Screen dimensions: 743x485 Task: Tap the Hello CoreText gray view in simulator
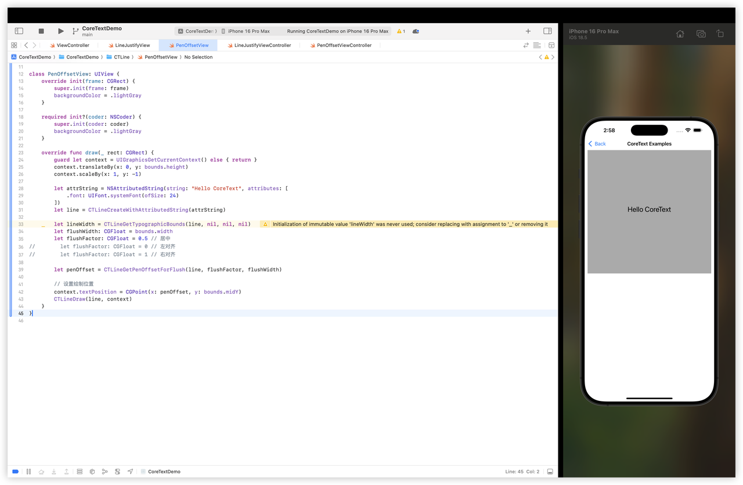tap(649, 212)
